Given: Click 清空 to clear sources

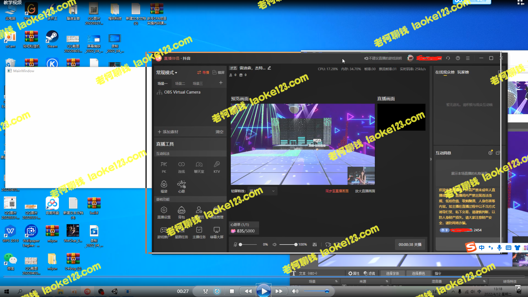Looking at the screenshot, I should click(x=220, y=132).
